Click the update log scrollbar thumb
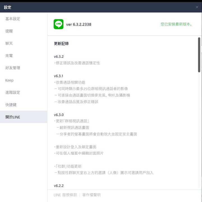This screenshot has height=202, width=202. point(199,55)
